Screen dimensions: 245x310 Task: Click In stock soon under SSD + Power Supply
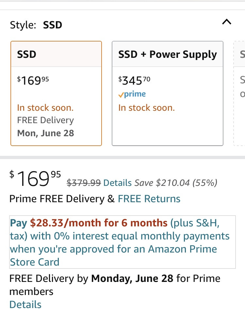click(x=147, y=108)
